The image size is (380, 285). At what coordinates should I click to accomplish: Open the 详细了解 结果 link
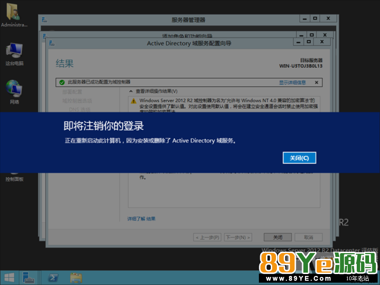(141, 219)
